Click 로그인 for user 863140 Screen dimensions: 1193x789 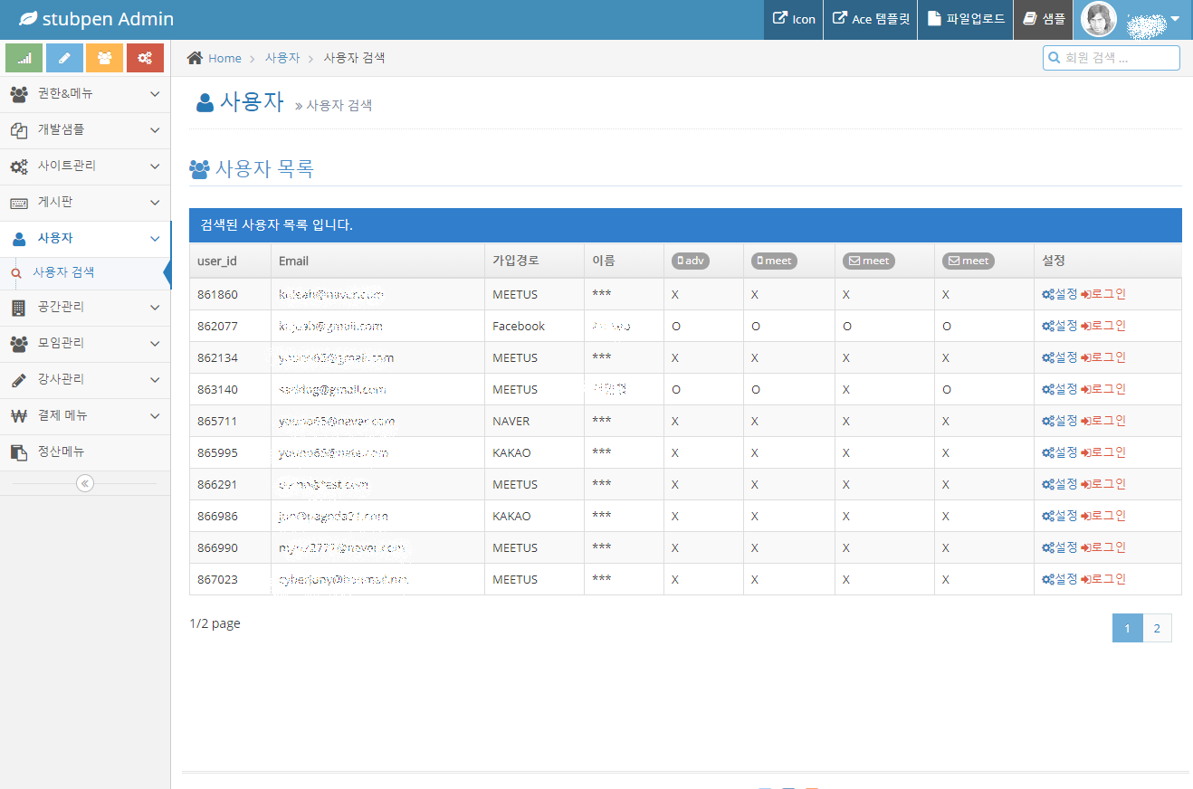(1103, 389)
